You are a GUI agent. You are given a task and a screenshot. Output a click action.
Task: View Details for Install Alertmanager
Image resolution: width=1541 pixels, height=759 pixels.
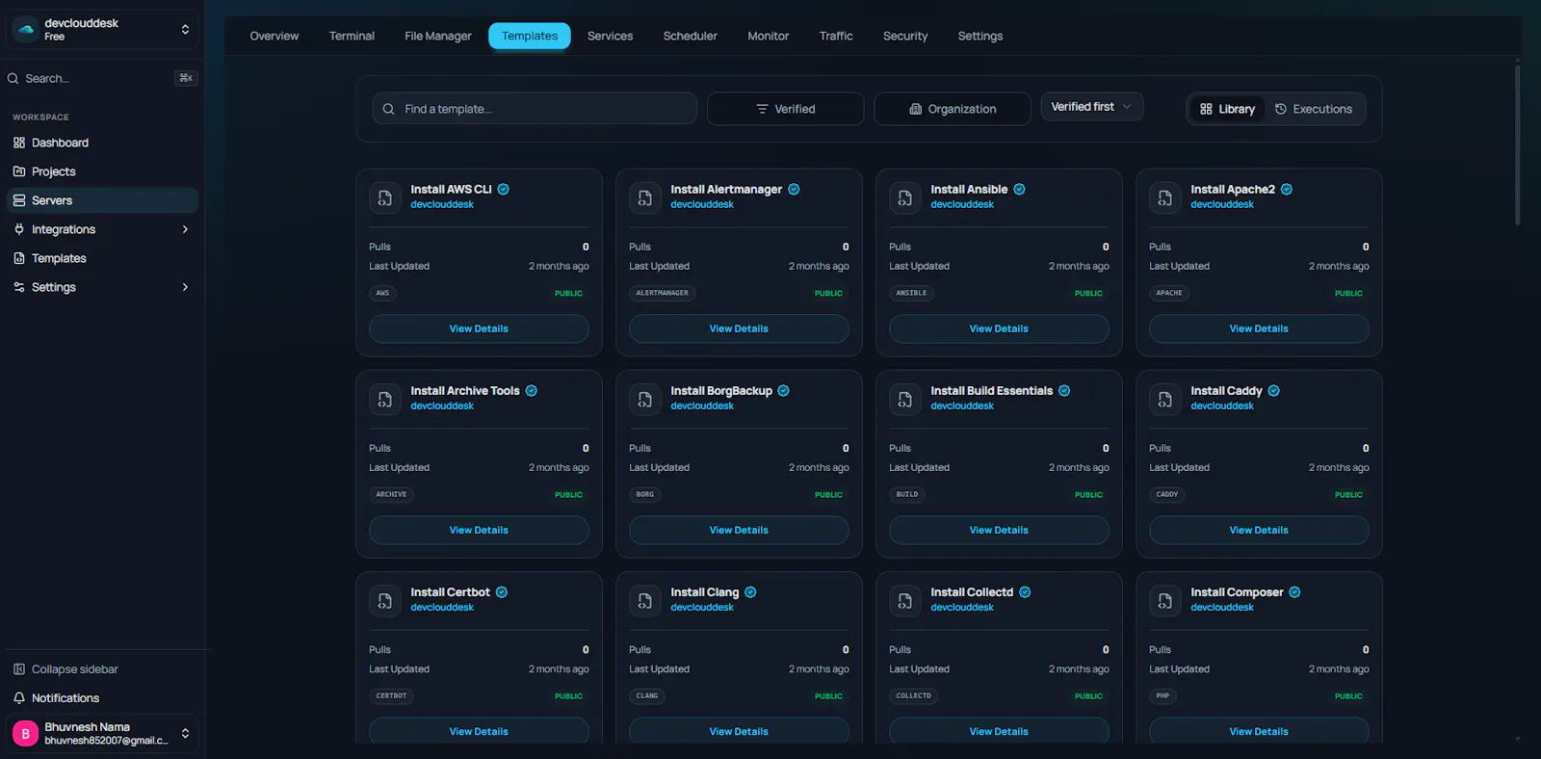pyautogui.click(x=739, y=328)
